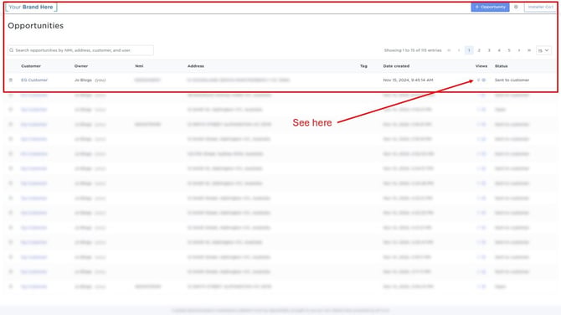This screenshot has width=561, height=315.
Task: Sort by the Tag column header
Action: pos(363,66)
